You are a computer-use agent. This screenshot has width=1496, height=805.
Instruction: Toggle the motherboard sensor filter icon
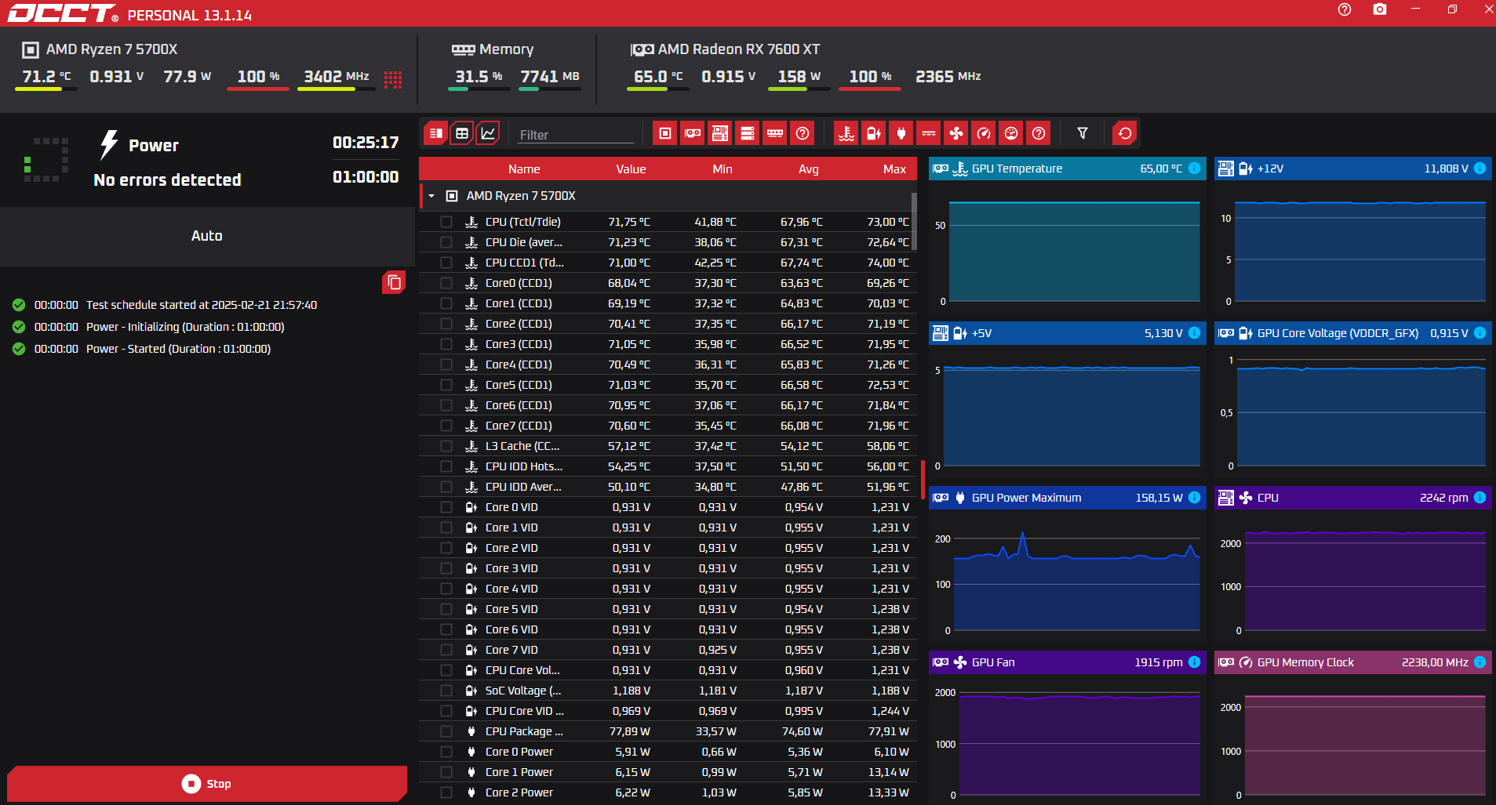pos(720,133)
